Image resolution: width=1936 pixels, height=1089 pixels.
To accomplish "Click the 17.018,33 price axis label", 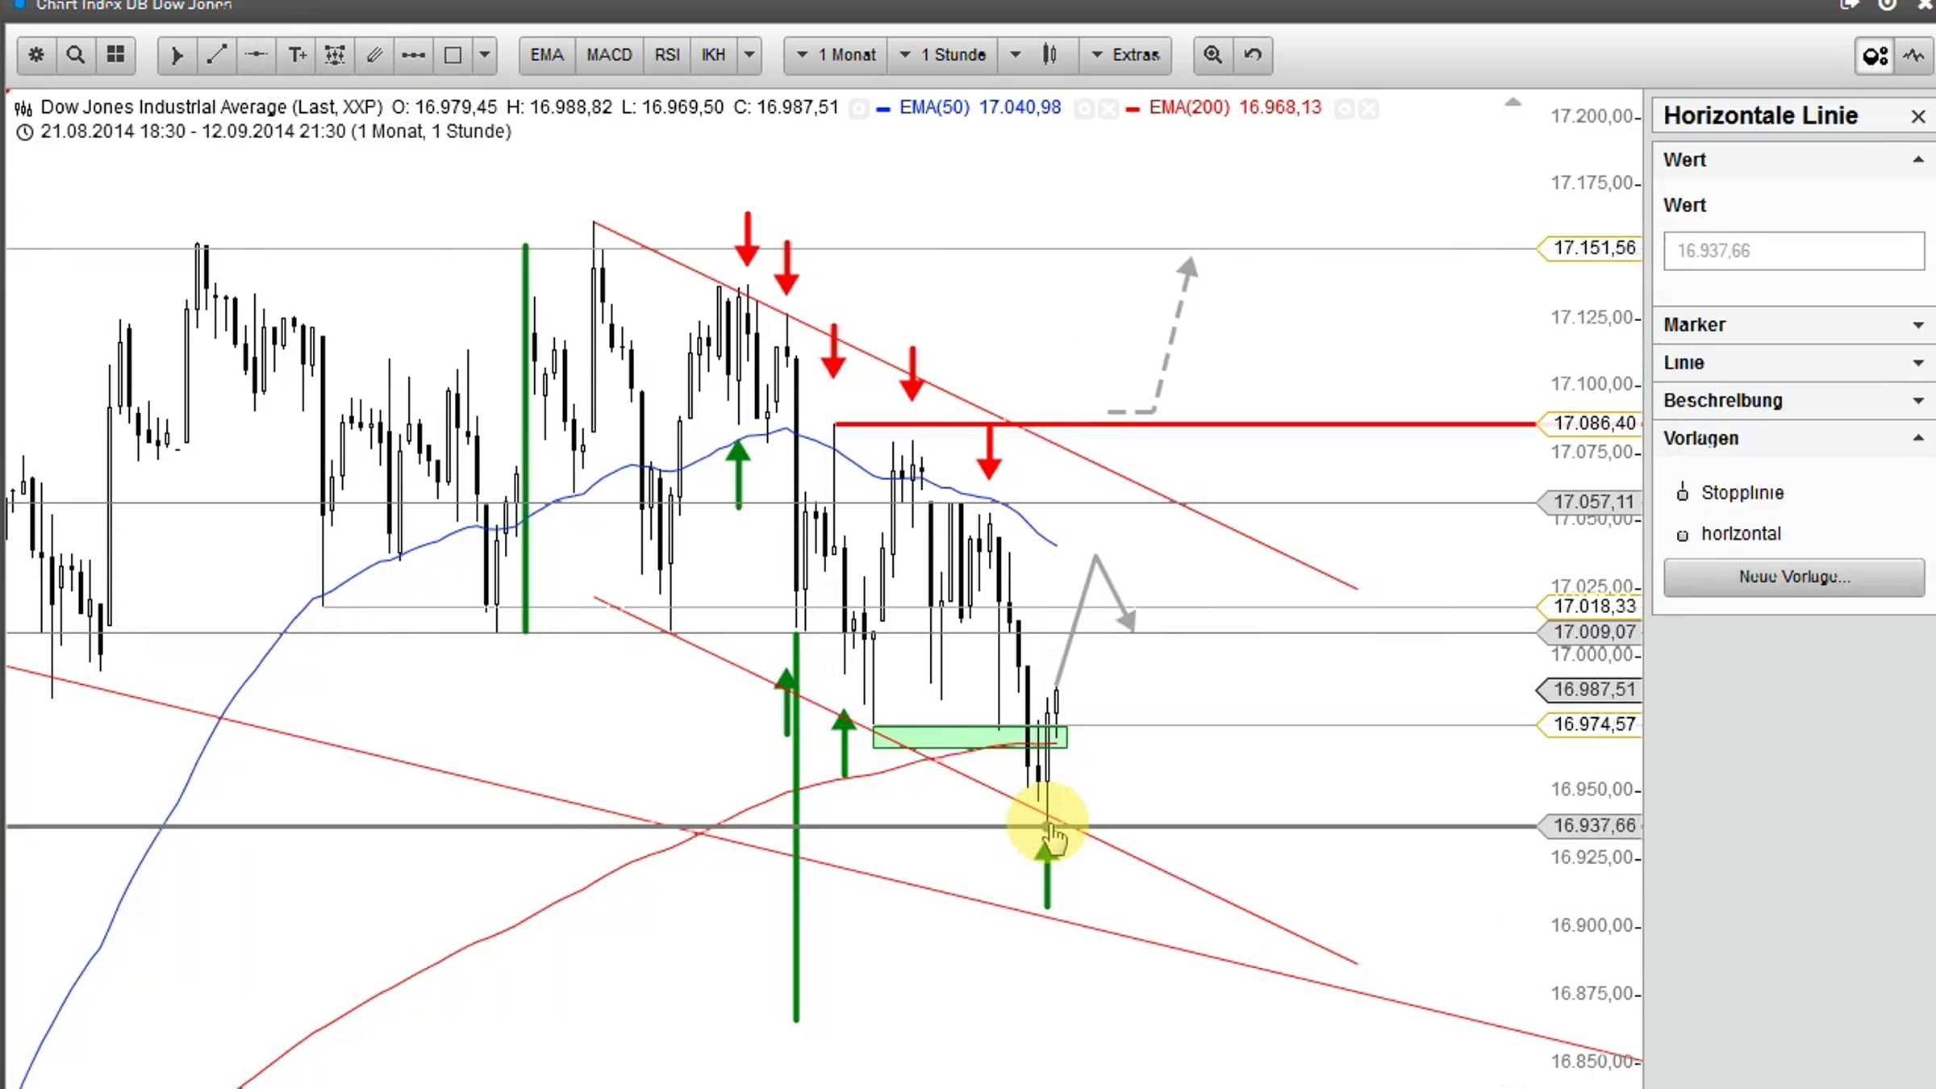I will click(1590, 606).
